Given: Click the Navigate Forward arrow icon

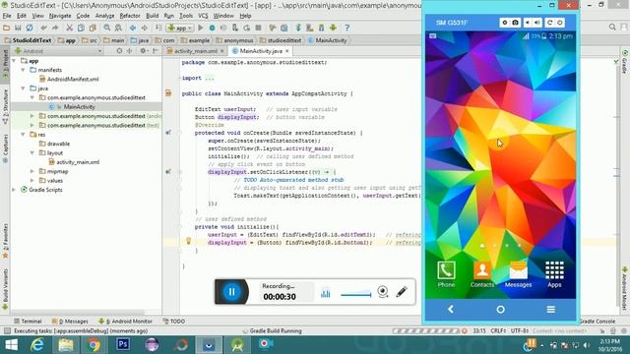Looking at the screenshot, I should [145, 28].
